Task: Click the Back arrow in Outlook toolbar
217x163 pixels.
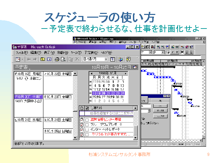Action: click(x=28, y=59)
